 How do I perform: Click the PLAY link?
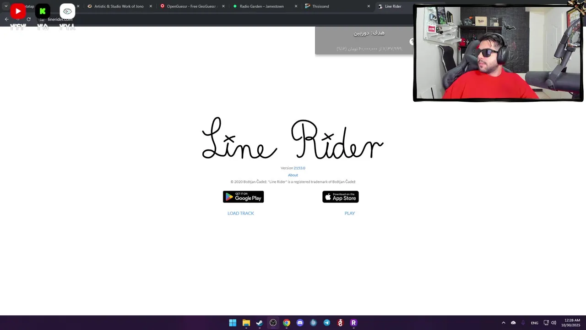pyautogui.click(x=350, y=213)
